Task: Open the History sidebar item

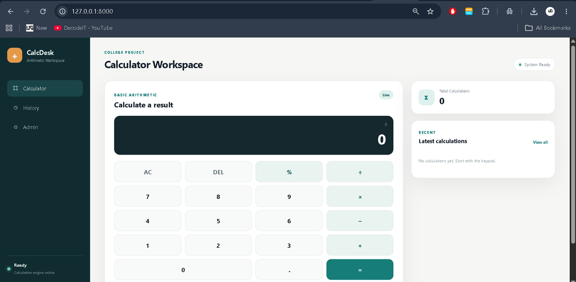Action: [45, 108]
